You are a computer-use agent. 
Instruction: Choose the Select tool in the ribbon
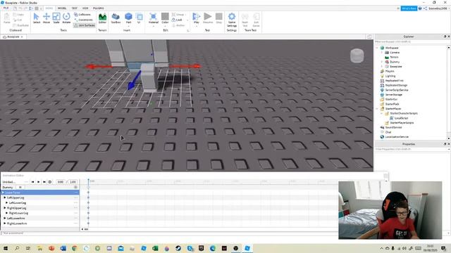(x=36, y=18)
